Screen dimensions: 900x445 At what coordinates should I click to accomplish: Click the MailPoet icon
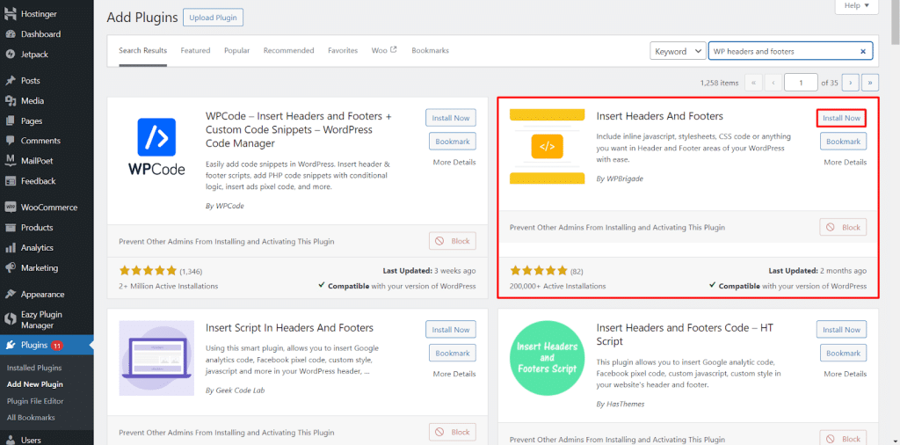pos(10,161)
